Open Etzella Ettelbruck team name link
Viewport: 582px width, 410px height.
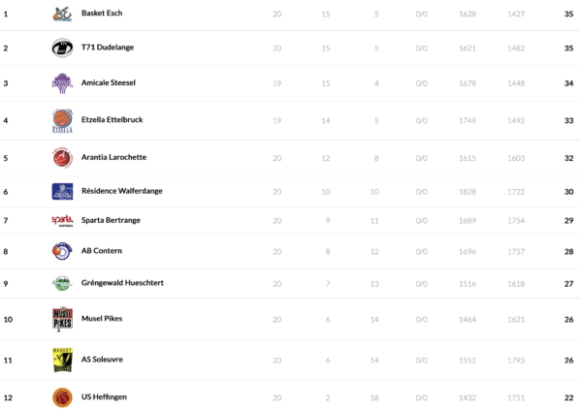pos(113,120)
